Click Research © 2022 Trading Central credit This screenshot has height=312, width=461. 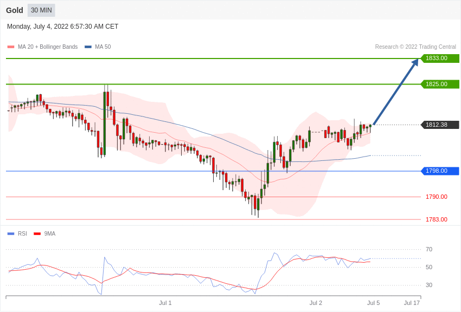point(415,47)
